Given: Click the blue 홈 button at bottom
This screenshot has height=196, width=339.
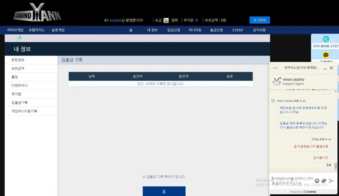Looking at the screenshot, I should point(164,191).
